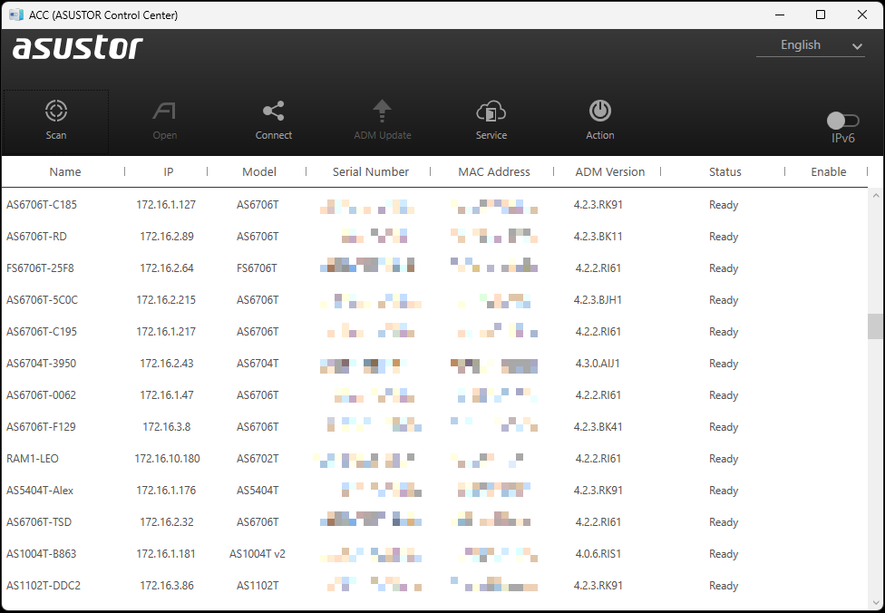Screen dimensions: 885x613
Task: Select the AS6706T-0062 device name
Action: tap(41, 395)
